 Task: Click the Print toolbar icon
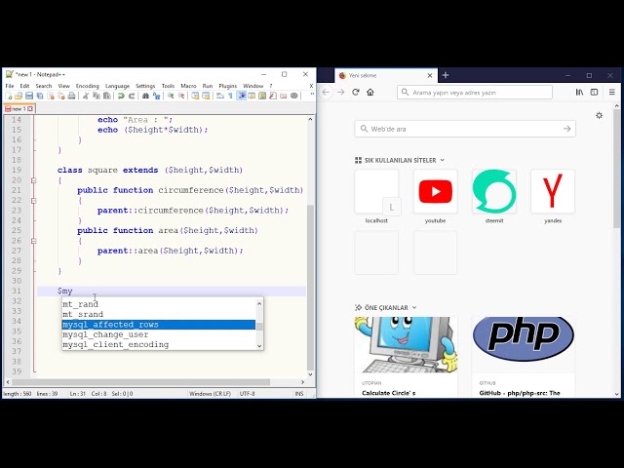pyautogui.click(x=71, y=96)
